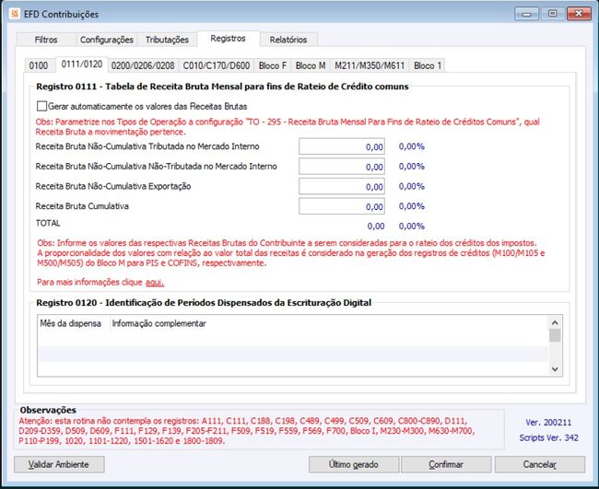Viewport: 599px width, 489px height.
Task: Click Tributada no Mercado Interno value field
Action: (342, 146)
